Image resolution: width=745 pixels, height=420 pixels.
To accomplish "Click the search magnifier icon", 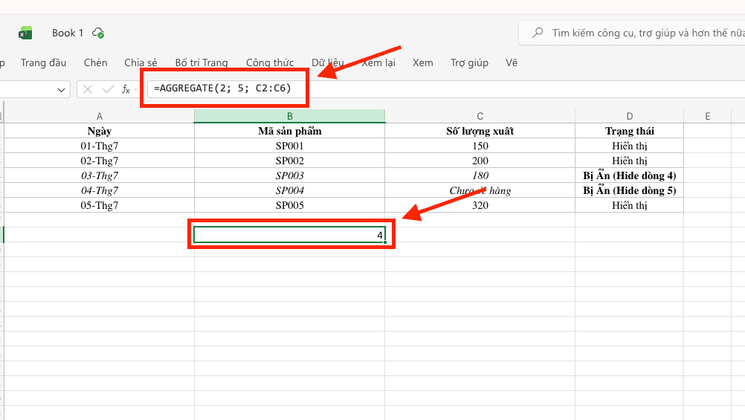I will tap(538, 33).
